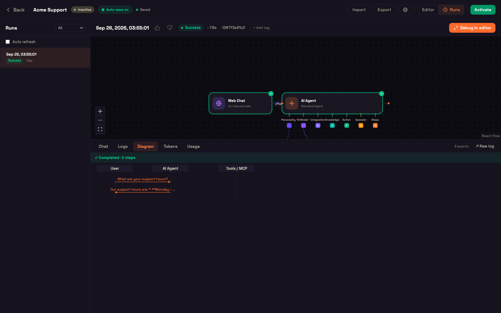The width and height of the screenshot is (501, 313).
Task: Activate the Acme Support agent
Action: coord(483,10)
